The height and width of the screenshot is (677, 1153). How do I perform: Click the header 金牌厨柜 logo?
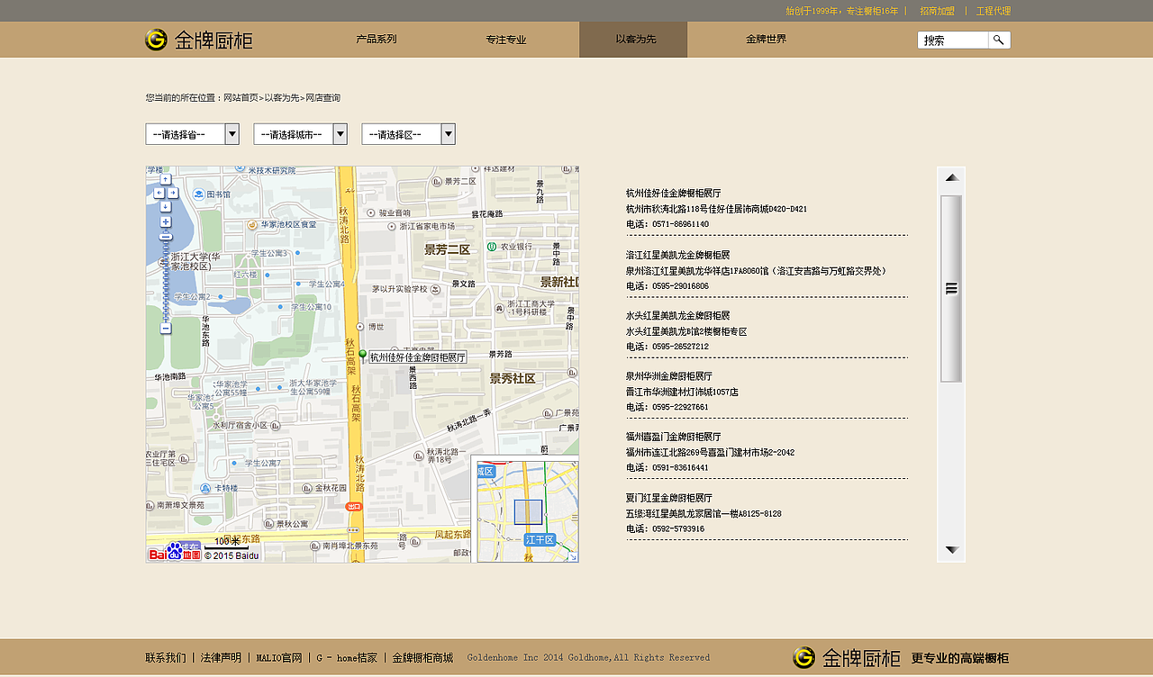point(198,40)
